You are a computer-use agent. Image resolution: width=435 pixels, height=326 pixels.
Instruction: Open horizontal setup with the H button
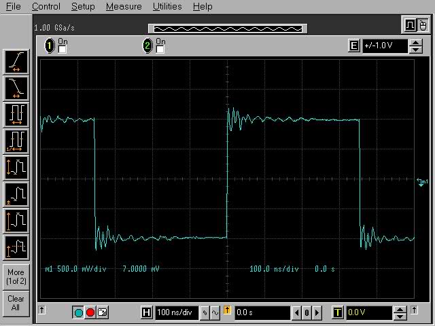(x=147, y=312)
